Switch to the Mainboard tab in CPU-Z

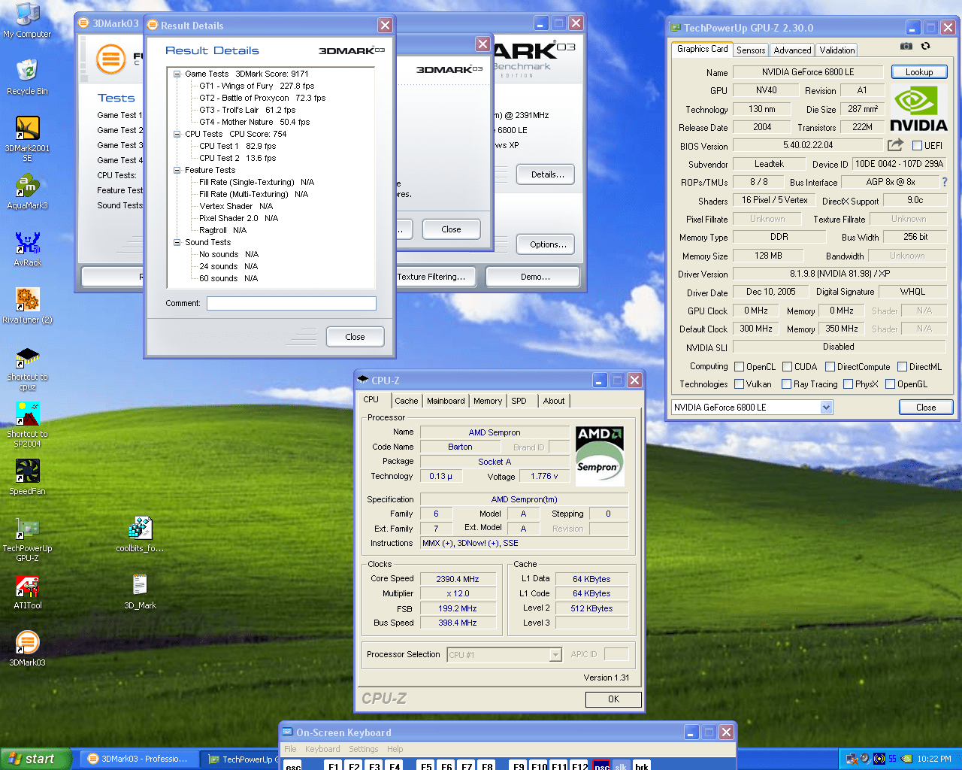(x=446, y=401)
